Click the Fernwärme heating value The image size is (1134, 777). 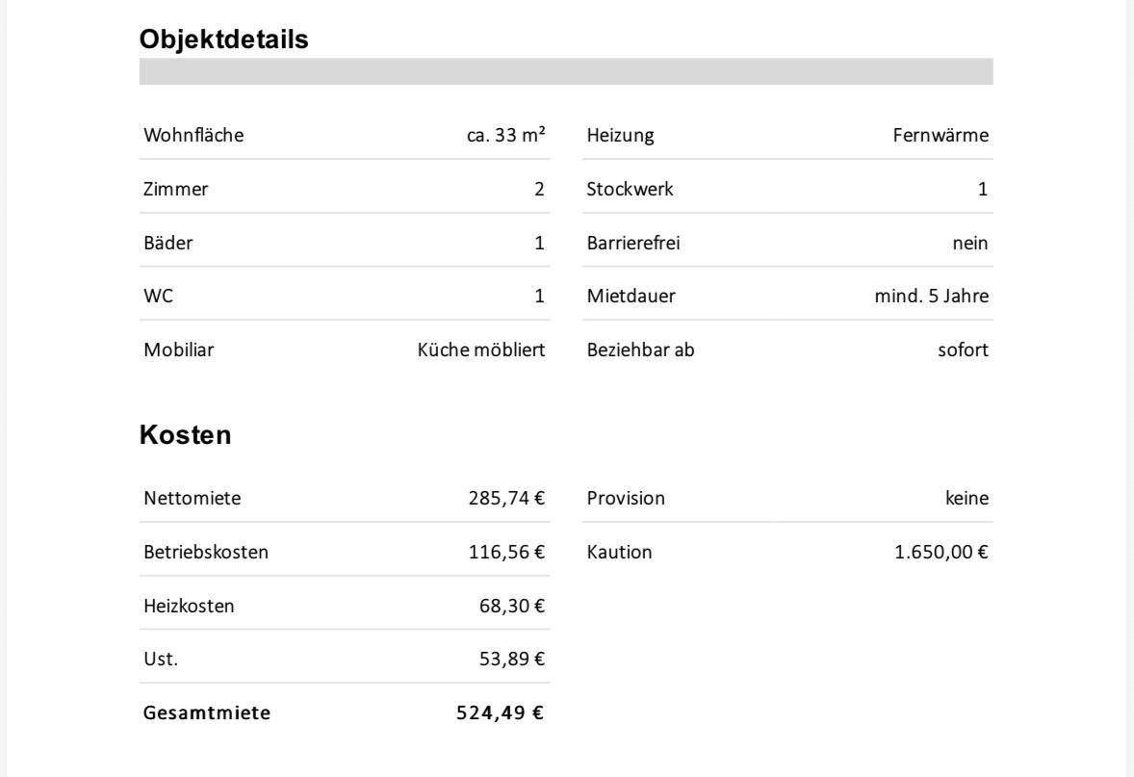pyautogui.click(x=941, y=135)
